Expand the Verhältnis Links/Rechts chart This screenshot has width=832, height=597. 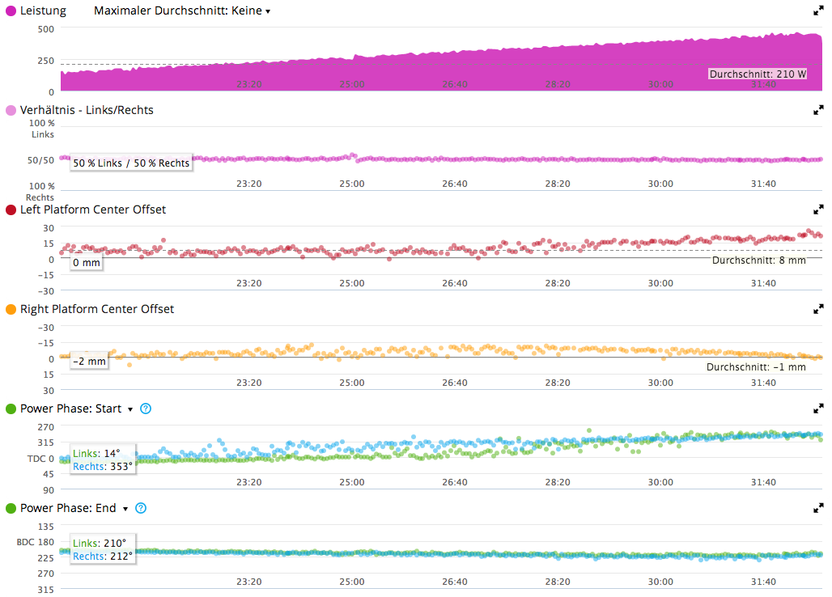tap(818, 110)
